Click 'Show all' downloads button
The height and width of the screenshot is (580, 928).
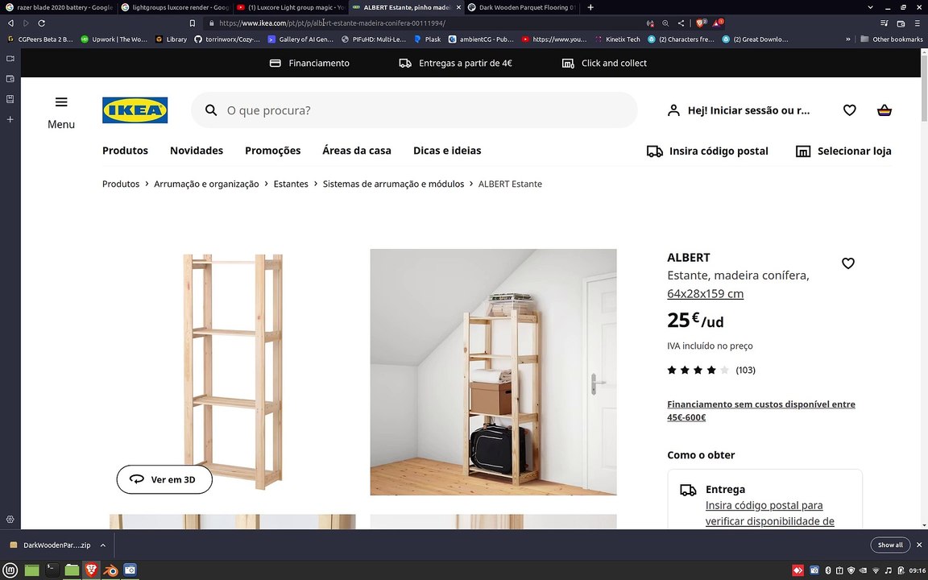890,545
